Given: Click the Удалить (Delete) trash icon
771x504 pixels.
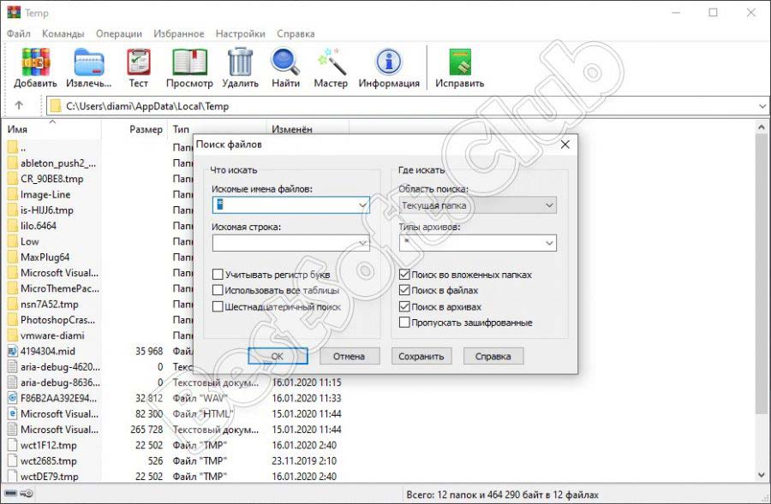Looking at the screenshot, I should pos(240,62).
